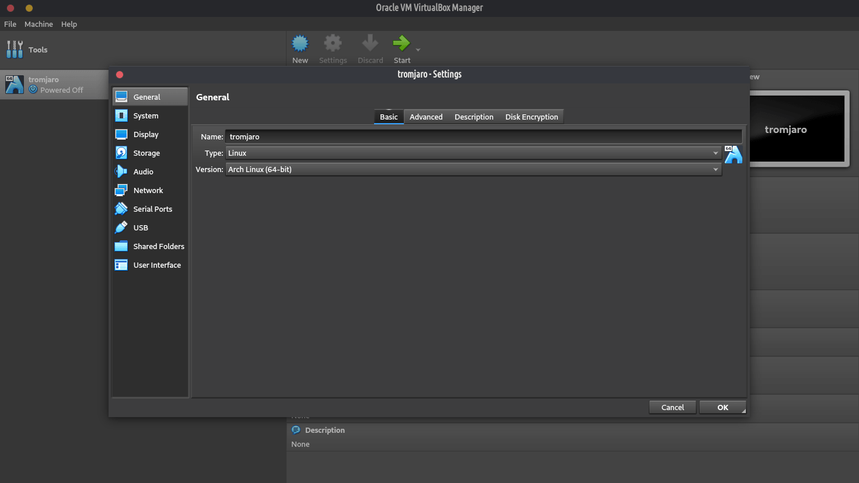859x483 pixels.
Task: Switch to the Disk Encryption tab
Action: coord(531,117)
